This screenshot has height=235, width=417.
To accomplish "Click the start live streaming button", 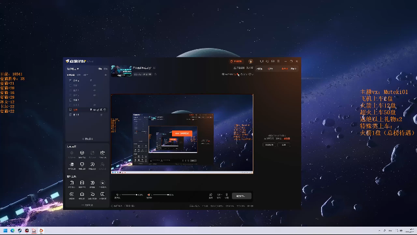I will pyautogui.click(x=242, y=196).
